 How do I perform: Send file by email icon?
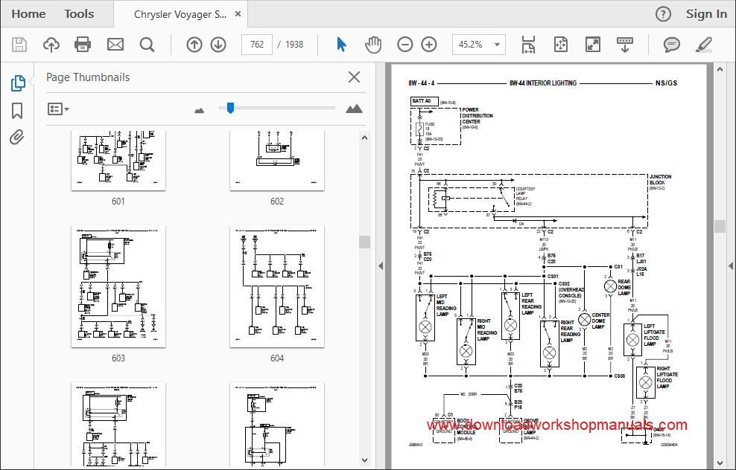click(x=115, y=45)
